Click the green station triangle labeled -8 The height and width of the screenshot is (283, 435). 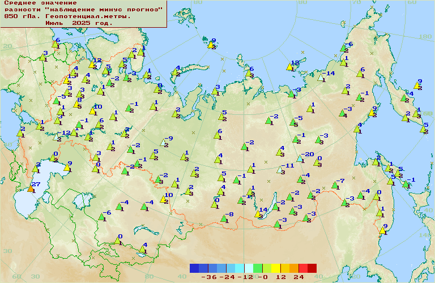tap(222, 218)
